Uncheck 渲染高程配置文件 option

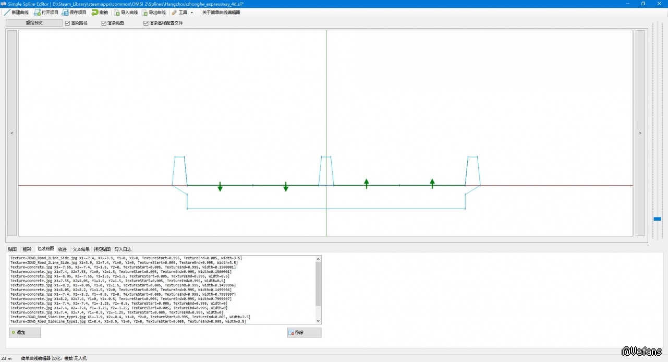click(x=146, y=23)
